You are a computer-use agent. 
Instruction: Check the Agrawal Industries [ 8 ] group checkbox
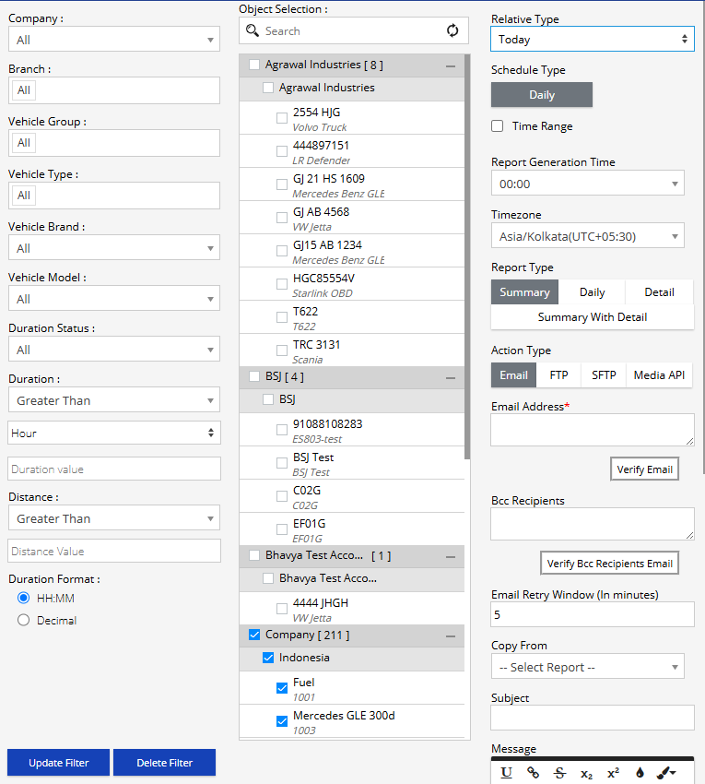tap(254, 65)
